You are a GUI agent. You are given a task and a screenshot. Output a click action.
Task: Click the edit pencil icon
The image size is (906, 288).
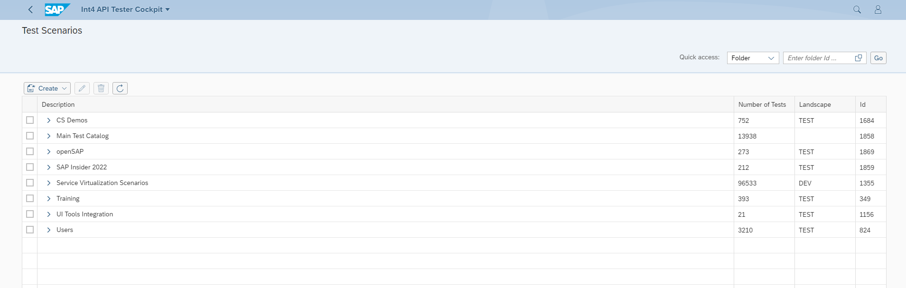pyautogui.click(x=82, y=88)
